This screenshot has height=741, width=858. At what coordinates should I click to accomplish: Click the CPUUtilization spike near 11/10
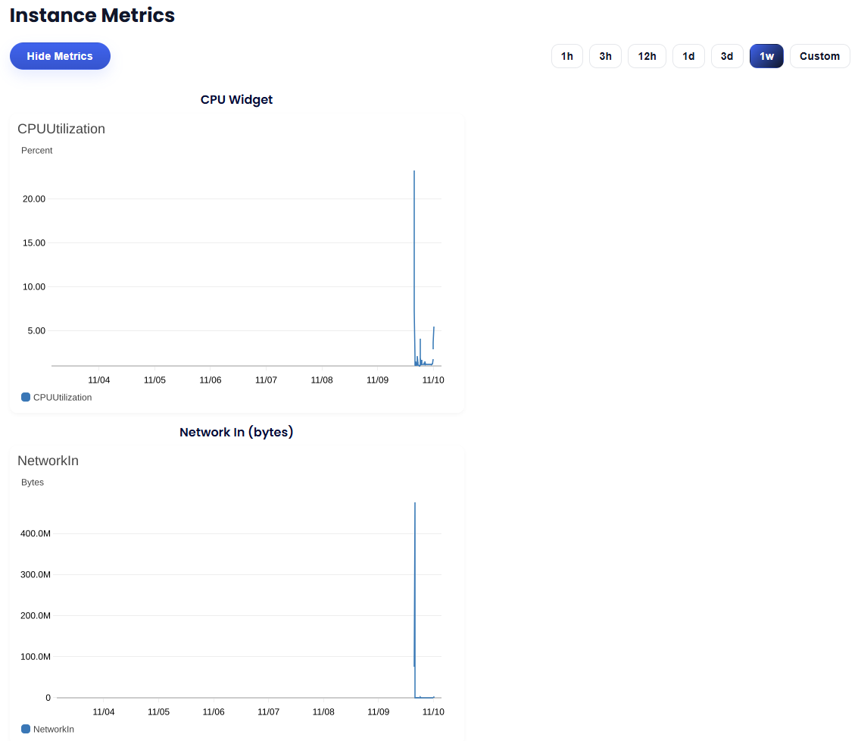point(413,227)
